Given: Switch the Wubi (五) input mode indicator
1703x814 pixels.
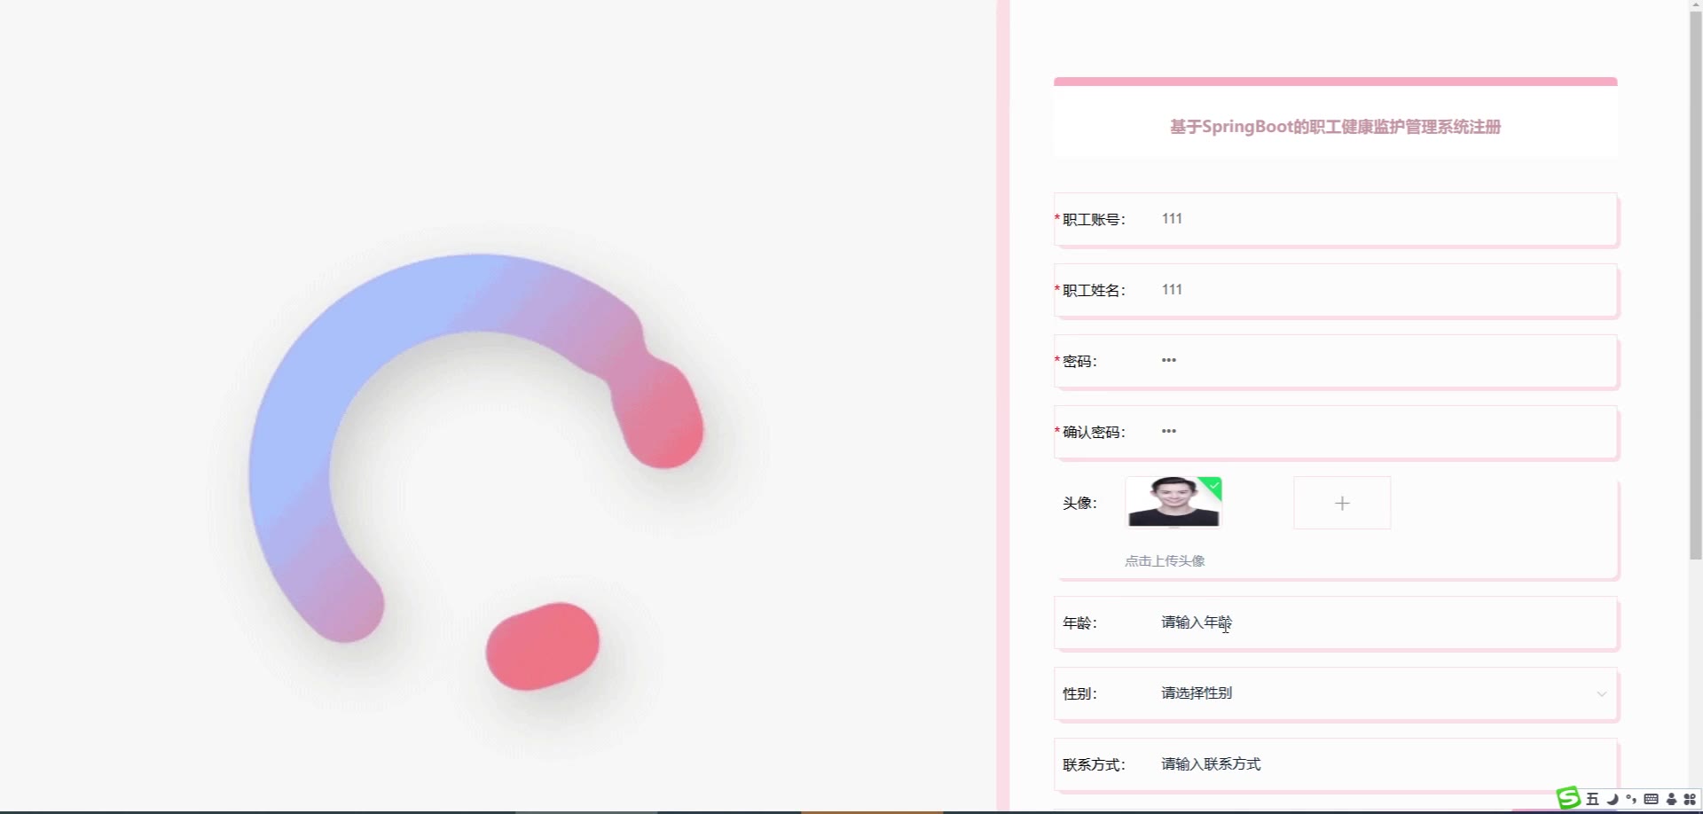Looking at the screenshot, I should (1593, 799).
